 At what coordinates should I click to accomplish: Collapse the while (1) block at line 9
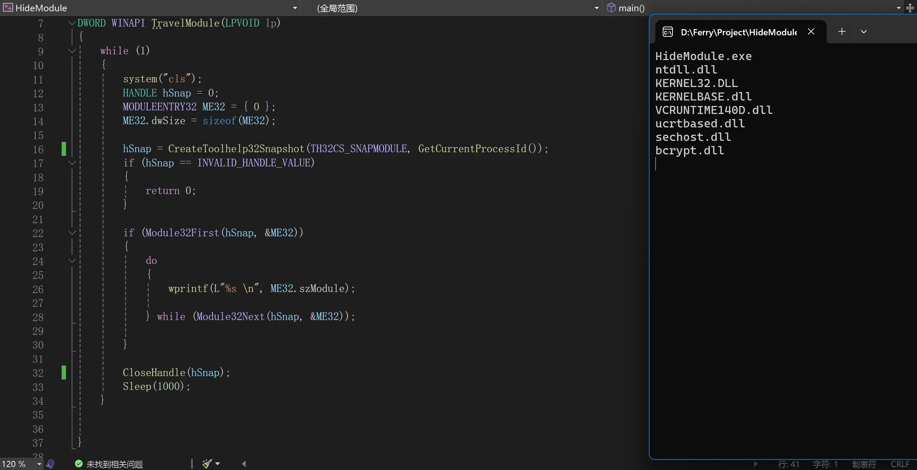point(72,51)
